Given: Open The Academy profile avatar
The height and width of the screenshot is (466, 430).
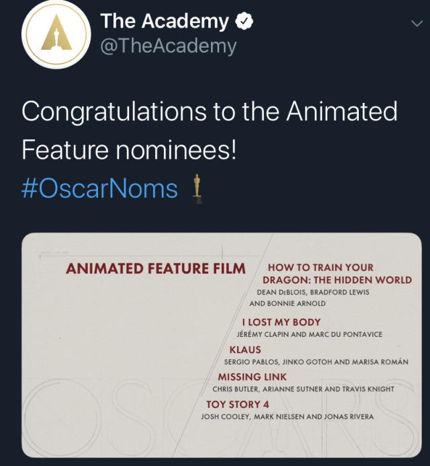Looking at the screenshot, I should 56,34.
